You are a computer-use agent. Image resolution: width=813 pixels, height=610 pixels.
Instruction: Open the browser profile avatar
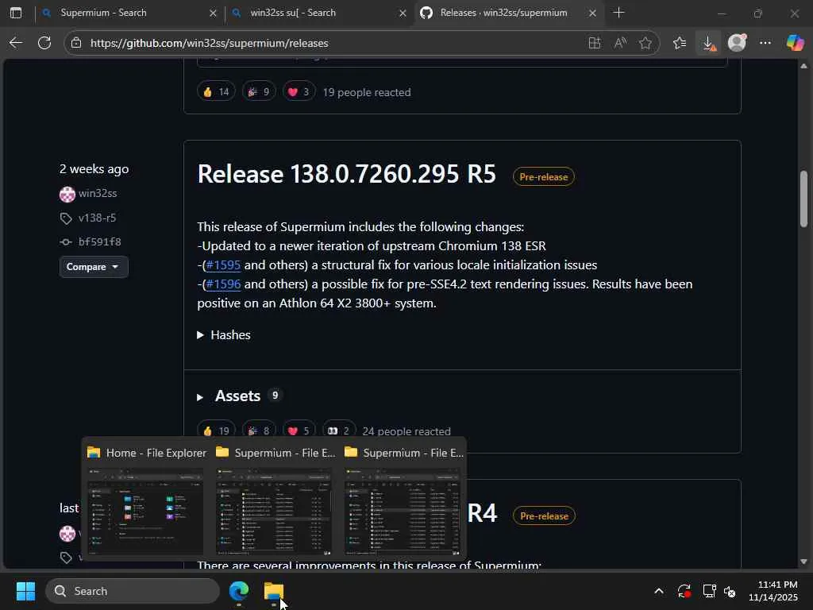(x=737, y=43)
